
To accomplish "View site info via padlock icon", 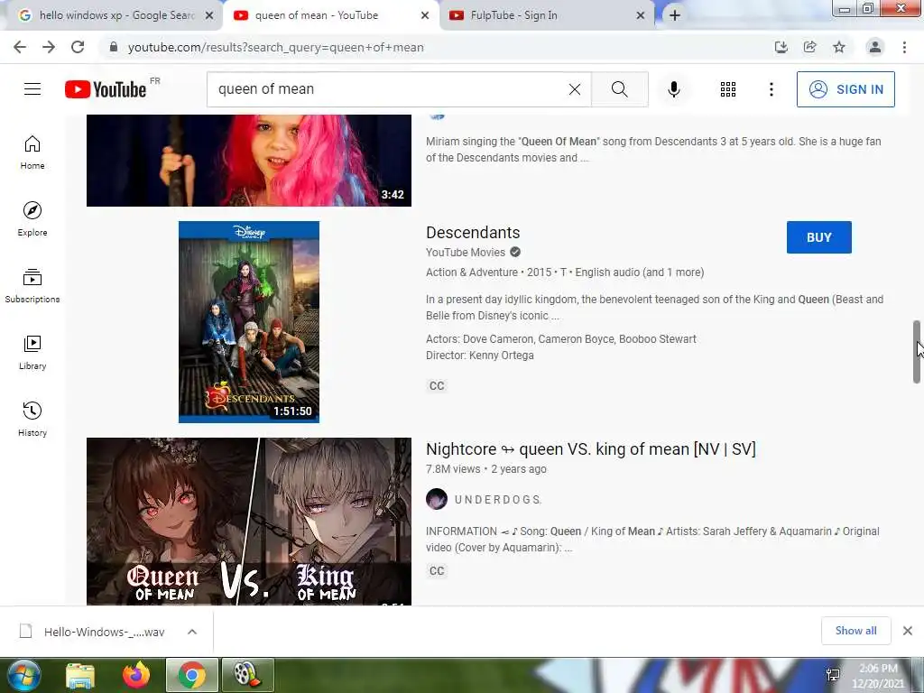I will (x=114, y=47).
